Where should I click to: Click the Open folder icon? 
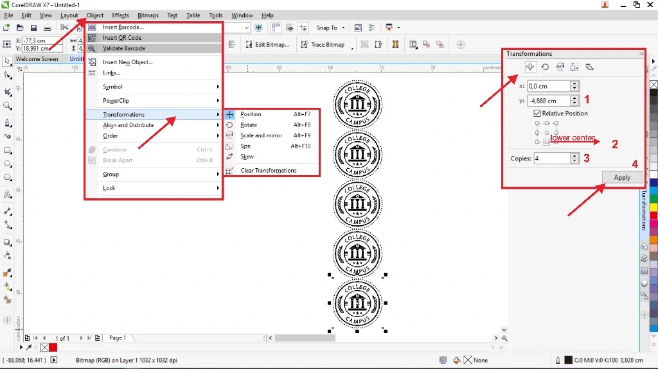(x=20, y=28)
